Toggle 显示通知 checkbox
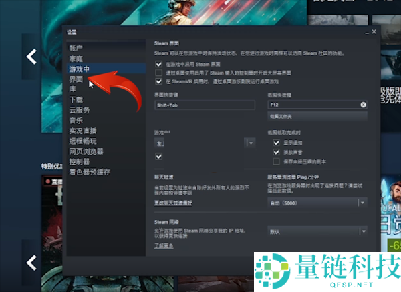Image resolution: width=401 pixels, height=292 pixels. coord(277,143)
